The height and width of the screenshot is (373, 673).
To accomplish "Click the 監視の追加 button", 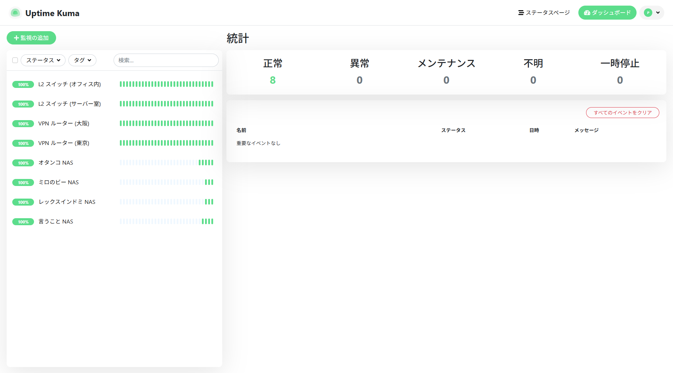I will click(31, 38).
